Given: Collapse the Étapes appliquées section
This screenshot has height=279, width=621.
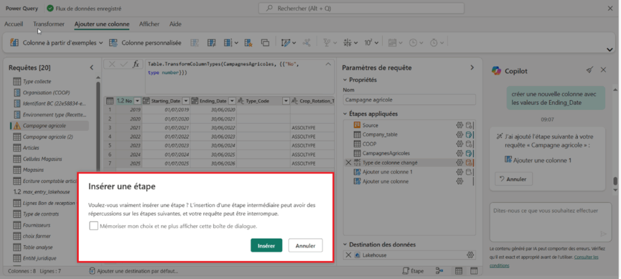Looking at the screenshot, I should coord(346,113).
